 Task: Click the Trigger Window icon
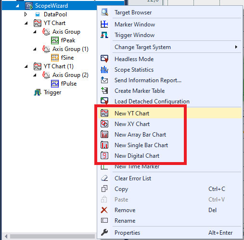(104, 35)
